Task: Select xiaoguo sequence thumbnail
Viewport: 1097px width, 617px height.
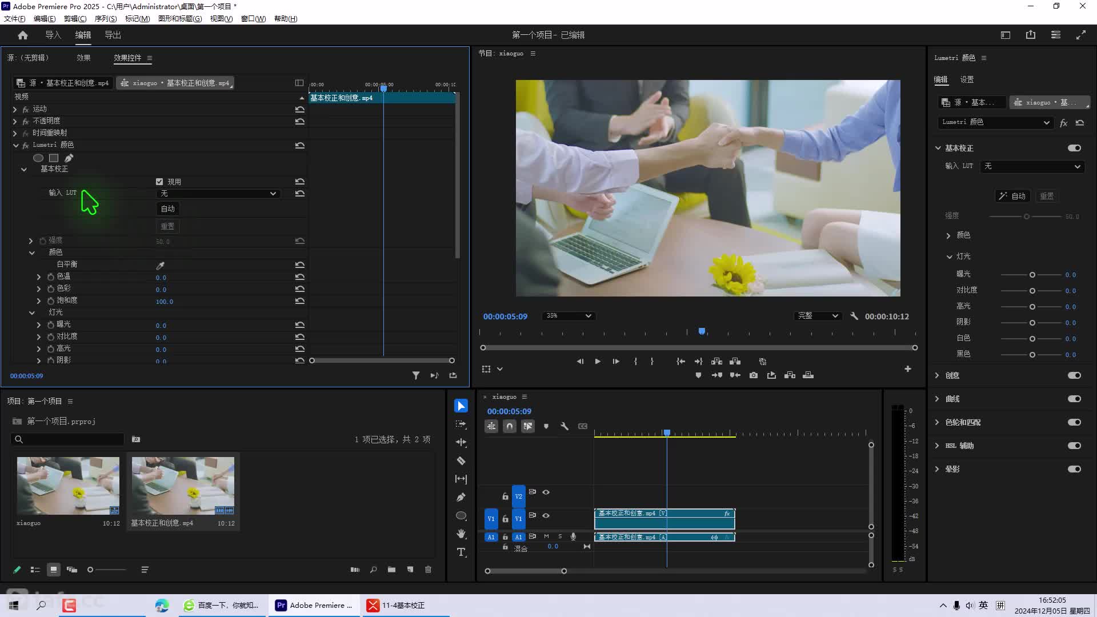Action: point(68,486)
